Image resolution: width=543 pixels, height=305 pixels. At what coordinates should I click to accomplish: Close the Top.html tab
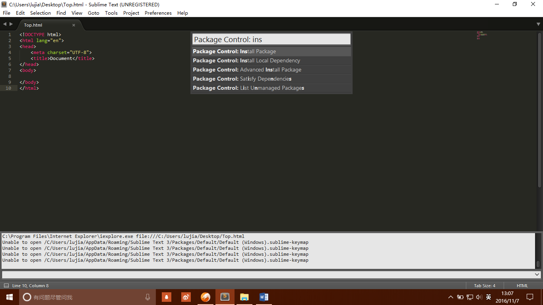[x=74, y=25]
